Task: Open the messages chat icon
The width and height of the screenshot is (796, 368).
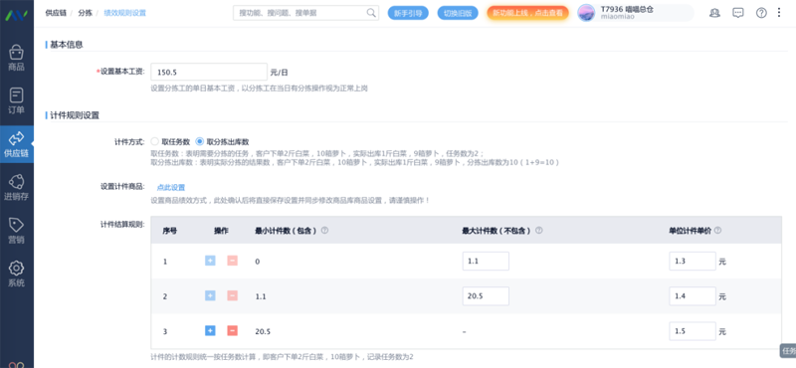Action: coord(738,13)
